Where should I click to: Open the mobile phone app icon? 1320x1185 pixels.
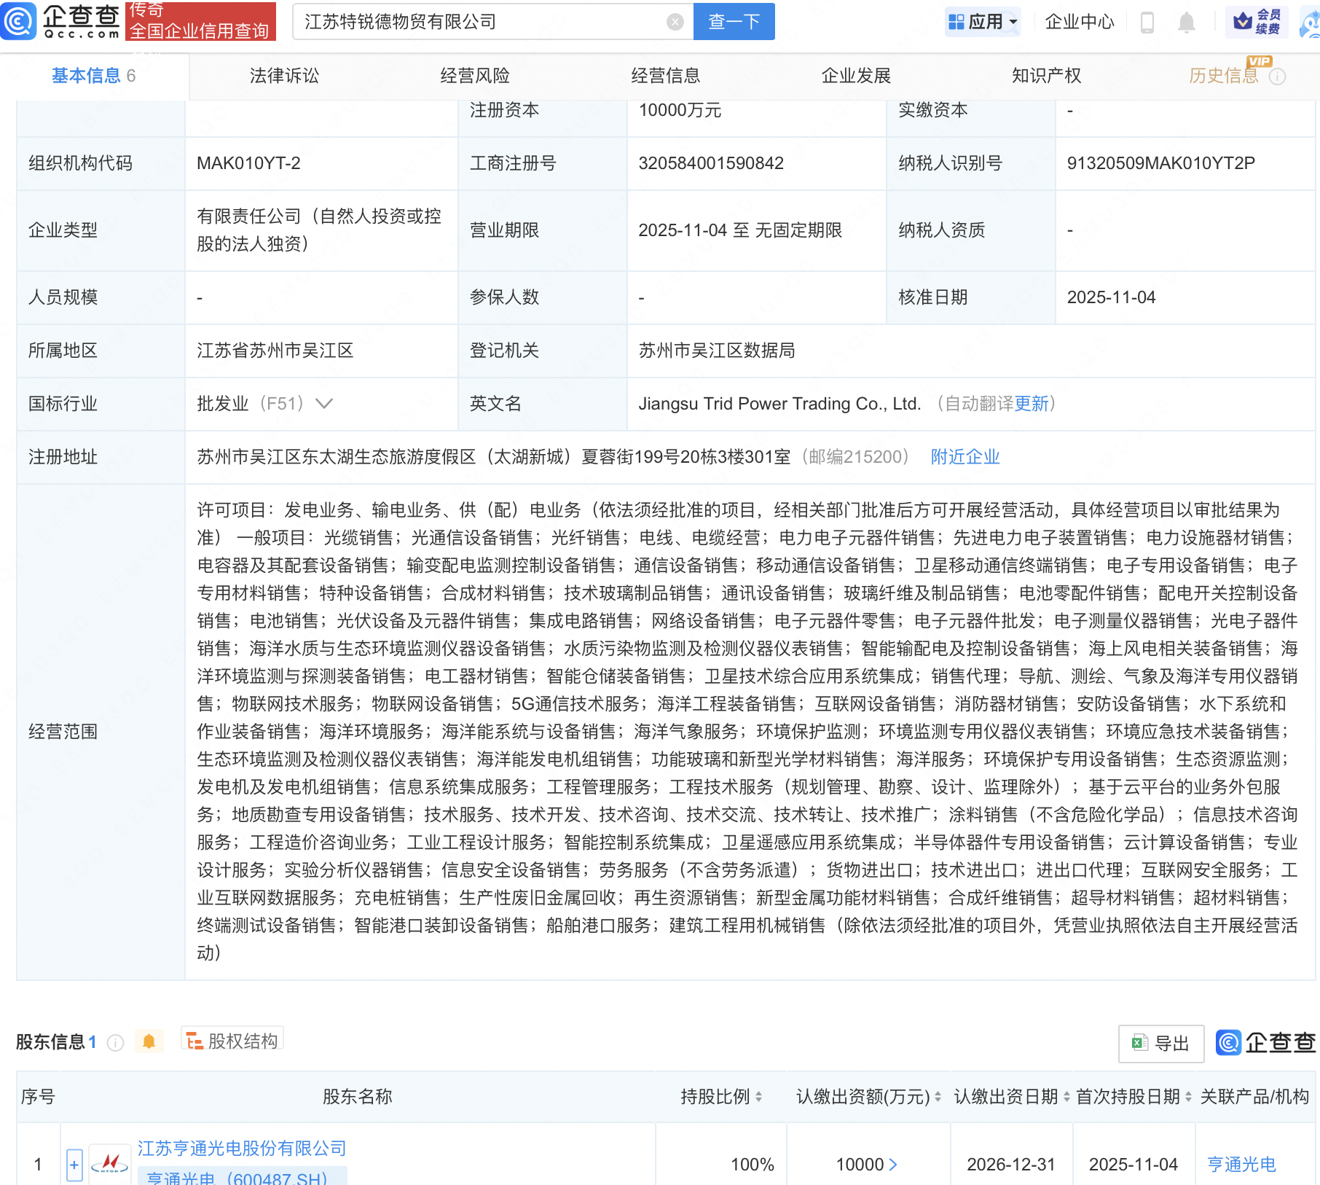(x=1147, y=23)
